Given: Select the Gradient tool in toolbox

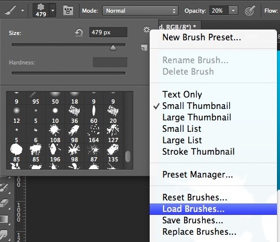Looking at the screenshot, I should [x=4, y=219].
